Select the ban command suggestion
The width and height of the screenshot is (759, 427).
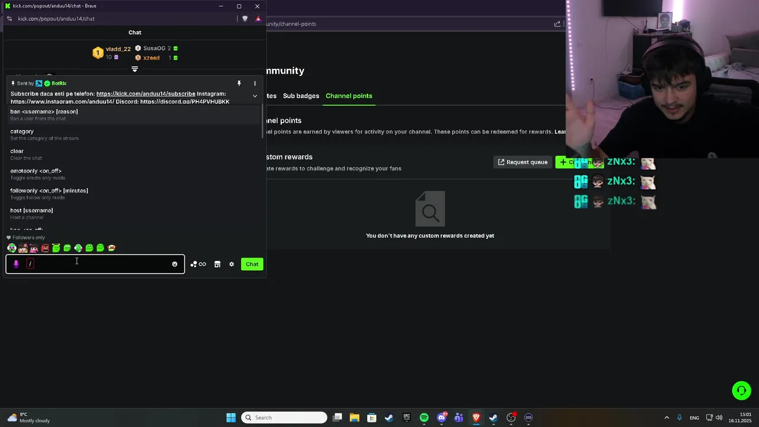pyautogui.click(x=134, y=114)
